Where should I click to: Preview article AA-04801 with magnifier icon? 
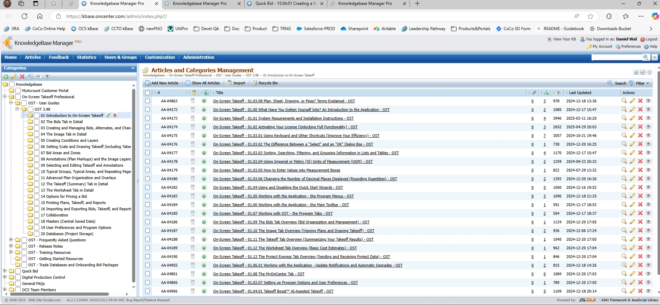click(624, 274)
